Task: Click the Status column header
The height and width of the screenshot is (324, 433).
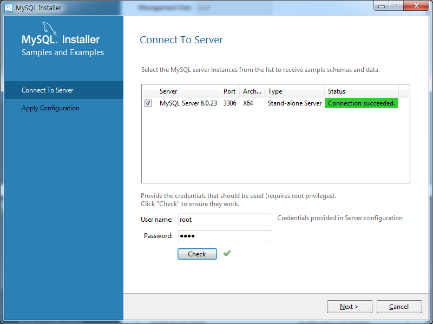Action: 361,91
